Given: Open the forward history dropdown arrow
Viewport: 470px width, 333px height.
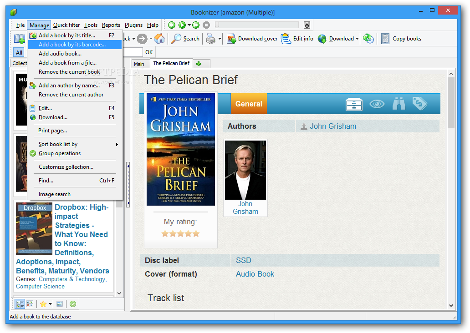Looking at the screenshot, I should pos(150,39).
